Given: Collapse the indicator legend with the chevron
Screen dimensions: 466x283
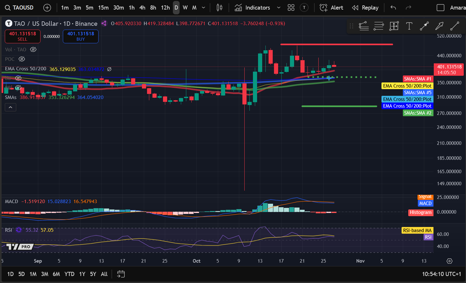Looking at the screenshot, I should point(11,108).
